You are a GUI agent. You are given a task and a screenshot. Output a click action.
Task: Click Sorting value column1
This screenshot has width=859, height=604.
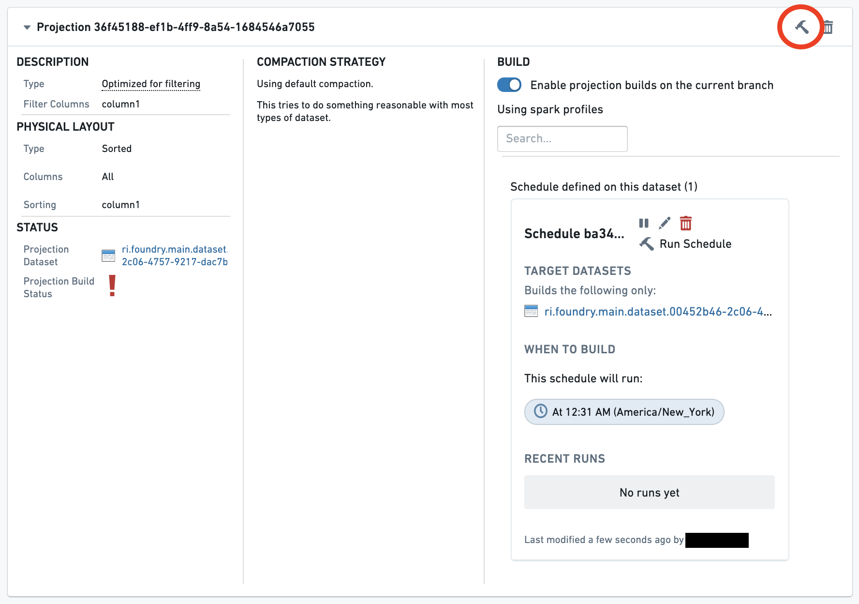120,205
